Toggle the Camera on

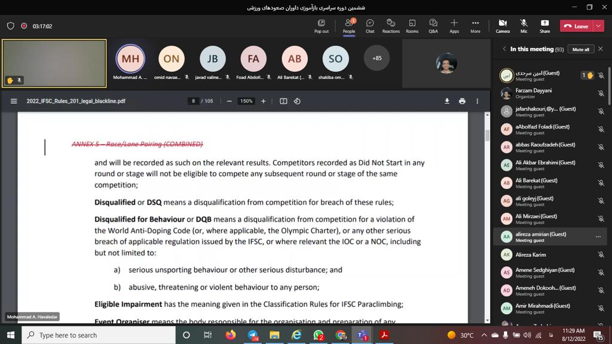click(x=503, y=26)
